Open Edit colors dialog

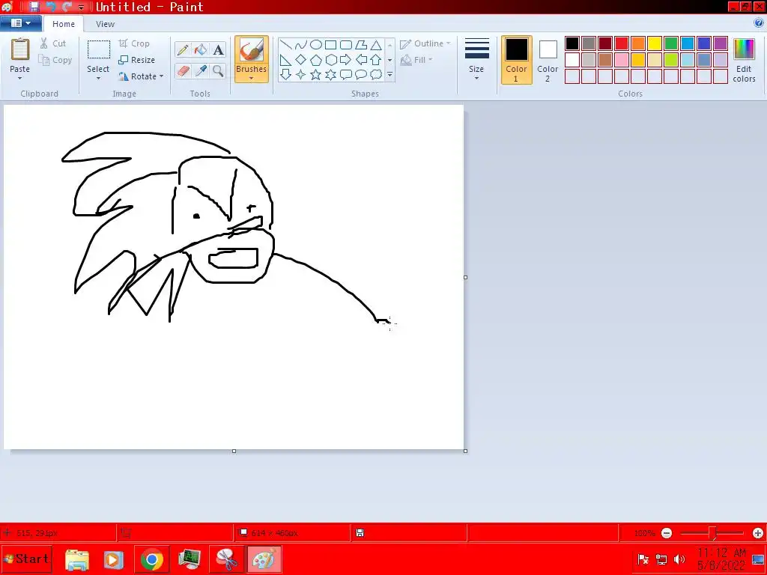tap(744, 60)
